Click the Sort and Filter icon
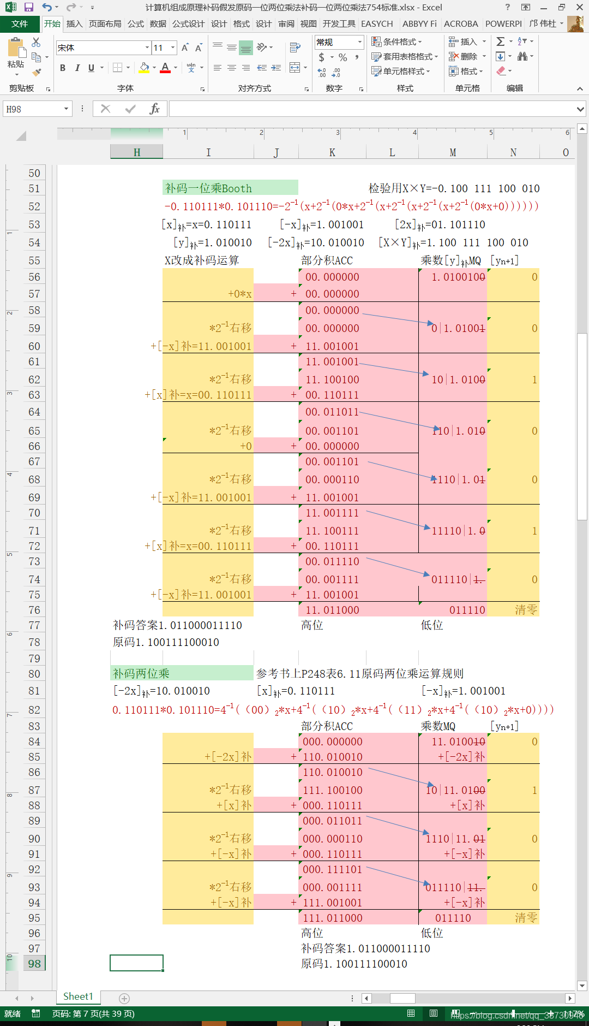Image resolution: width=589 pixels, height=1026 pixels. (x=522, y=41)
